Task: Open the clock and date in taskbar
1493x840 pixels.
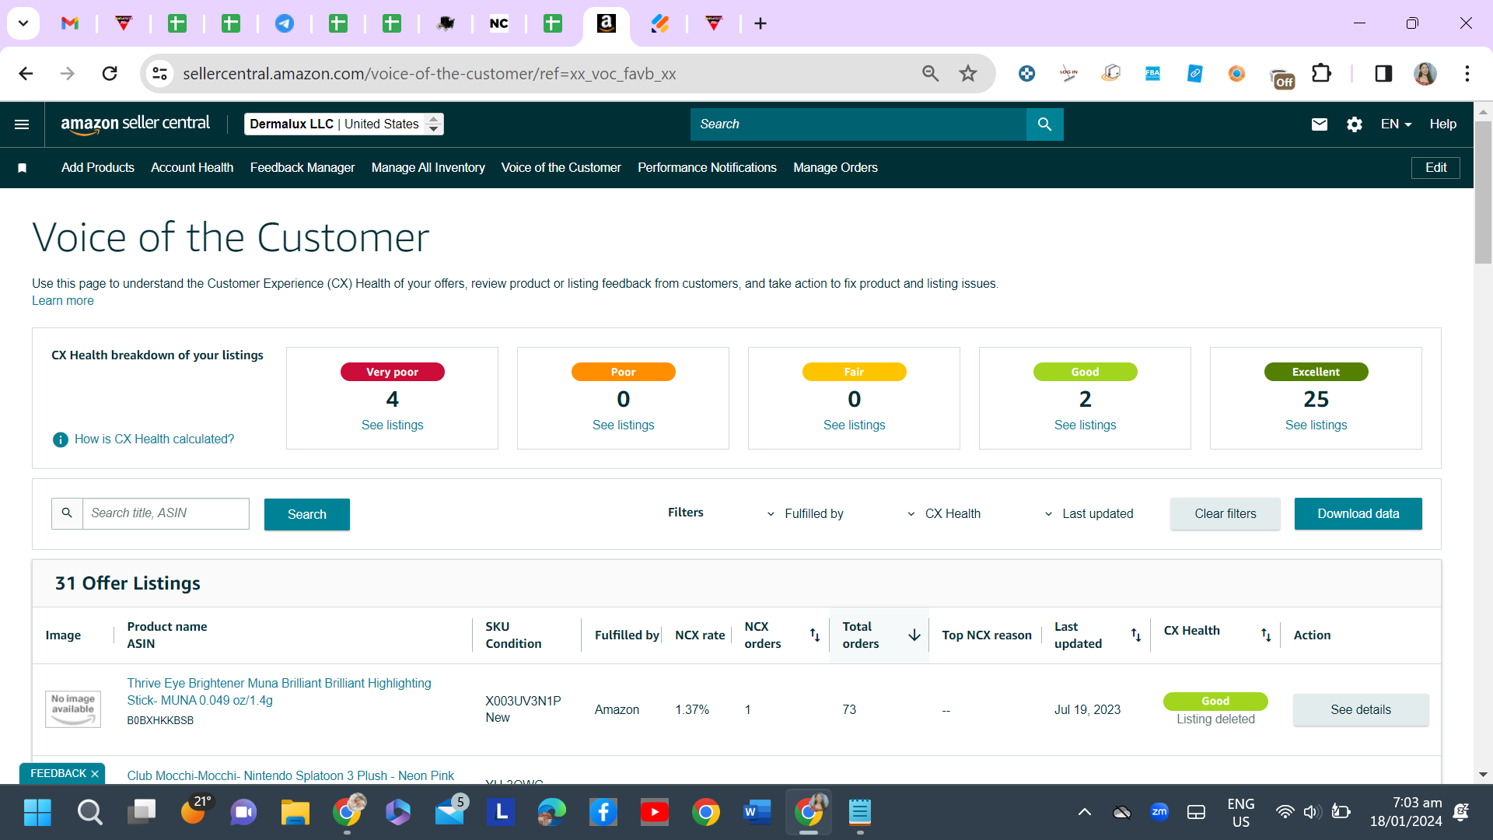Action: click(x=1406, y=813)
